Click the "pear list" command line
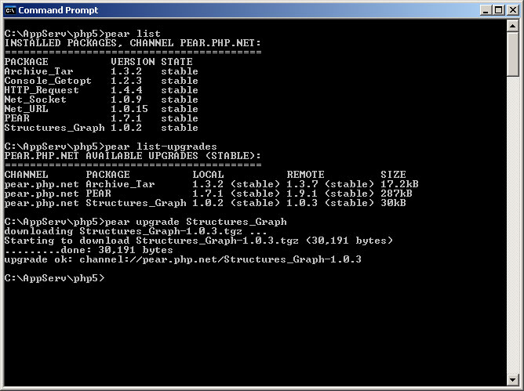The height and width of the screenshot is (391, 524). tap(82, 34)
